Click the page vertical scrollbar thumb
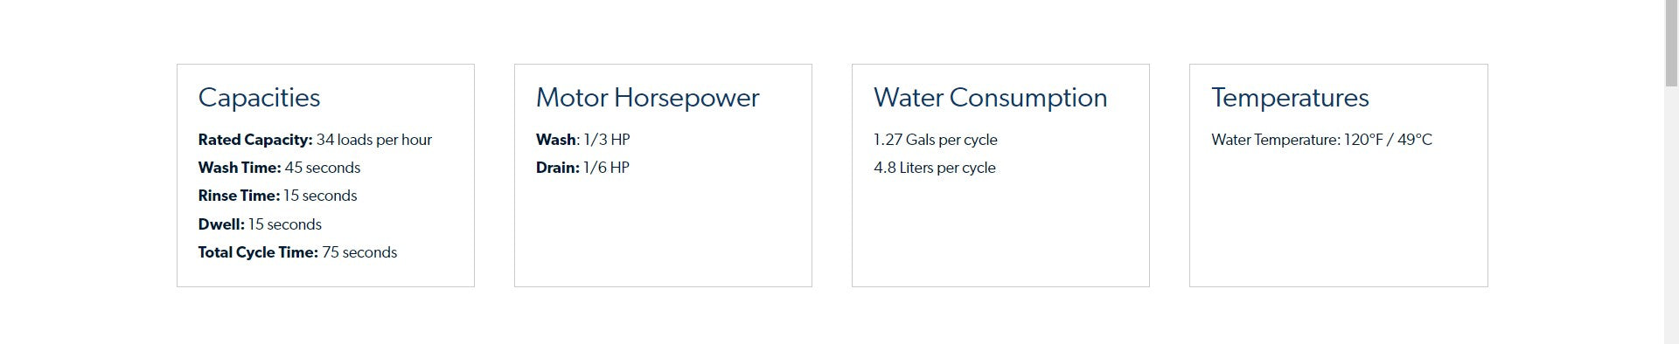This screenshot has width=1679, height=344. [x=1671, y=44]
